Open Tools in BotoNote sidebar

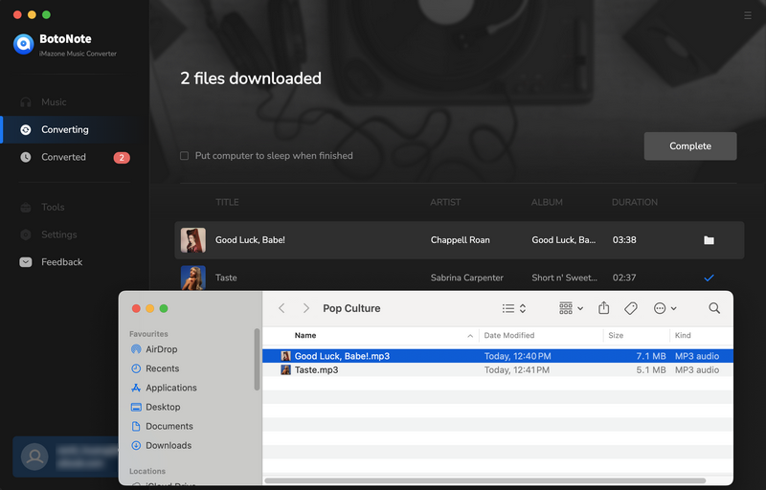tap(53, 207)
